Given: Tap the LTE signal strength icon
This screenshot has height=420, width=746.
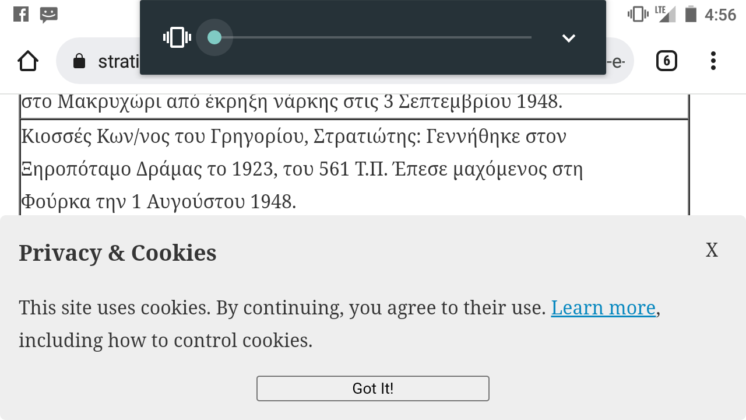Looking at the screenshot, I should [x=666, y=14].
